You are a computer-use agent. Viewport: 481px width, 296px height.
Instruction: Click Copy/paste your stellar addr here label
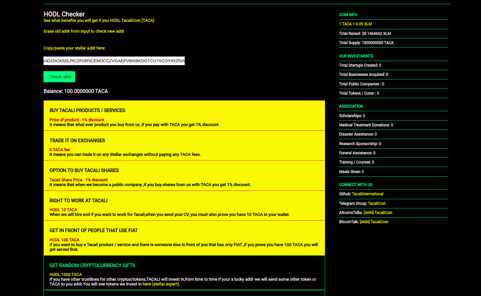click(x=74, y=48)
